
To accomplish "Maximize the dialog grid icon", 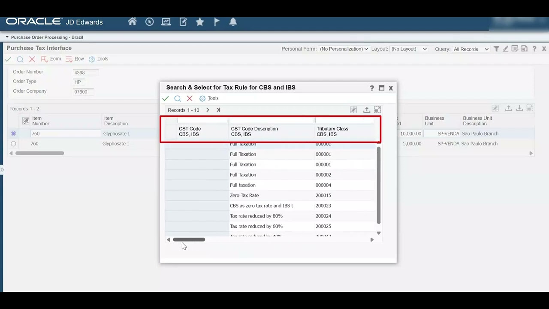I will coord(377,110).
